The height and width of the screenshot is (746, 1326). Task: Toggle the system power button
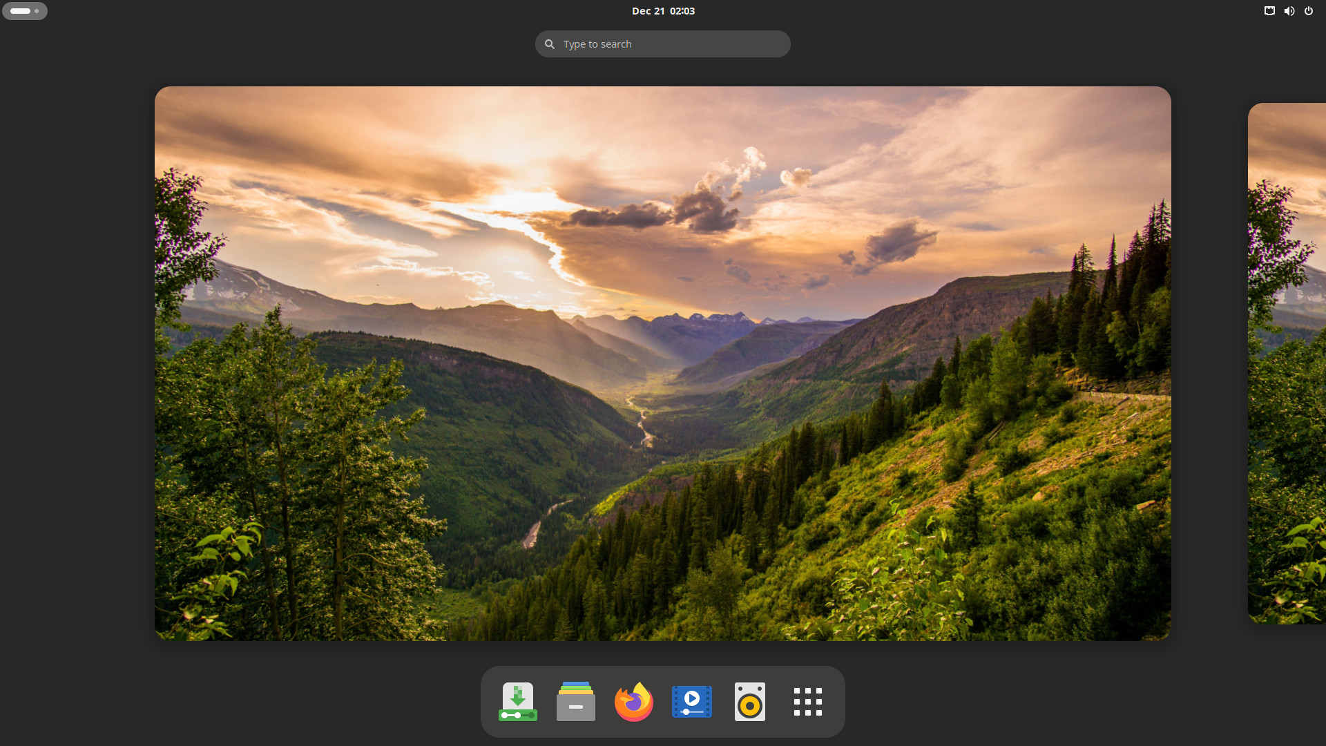[x=1309, y=10]
